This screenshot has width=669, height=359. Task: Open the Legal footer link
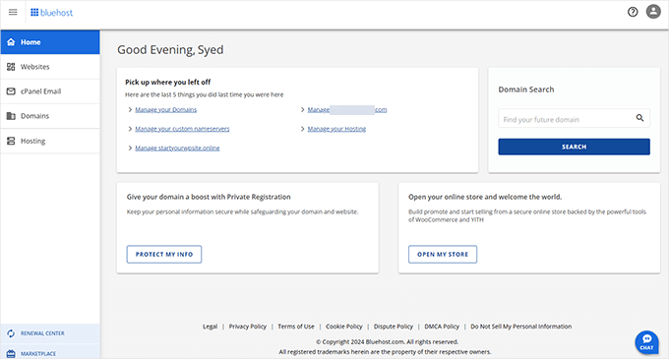coord(210,327)
